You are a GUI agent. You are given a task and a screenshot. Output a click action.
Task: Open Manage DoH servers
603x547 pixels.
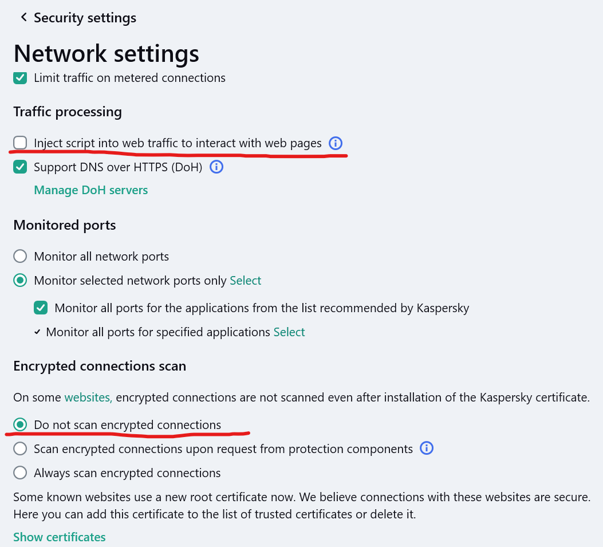coord(90,190)
